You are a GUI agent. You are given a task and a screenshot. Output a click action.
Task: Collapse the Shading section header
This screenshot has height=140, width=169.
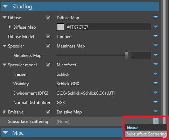80,6
